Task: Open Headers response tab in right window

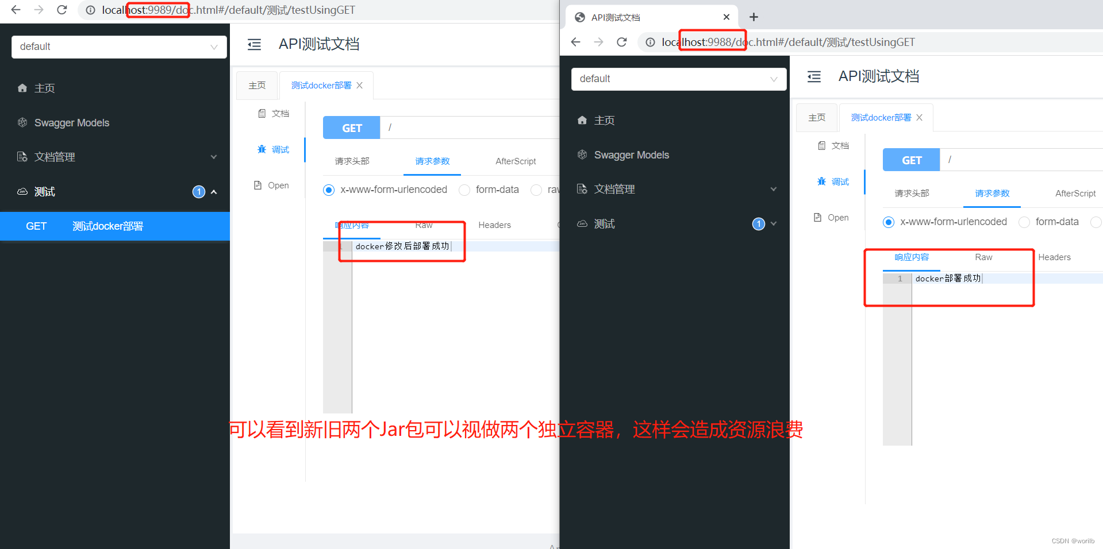Action: [1054, 257]
